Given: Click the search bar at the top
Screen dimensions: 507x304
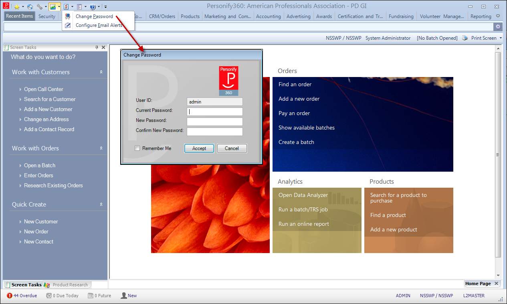Looking at the screenshot, I should click(249, 27).
